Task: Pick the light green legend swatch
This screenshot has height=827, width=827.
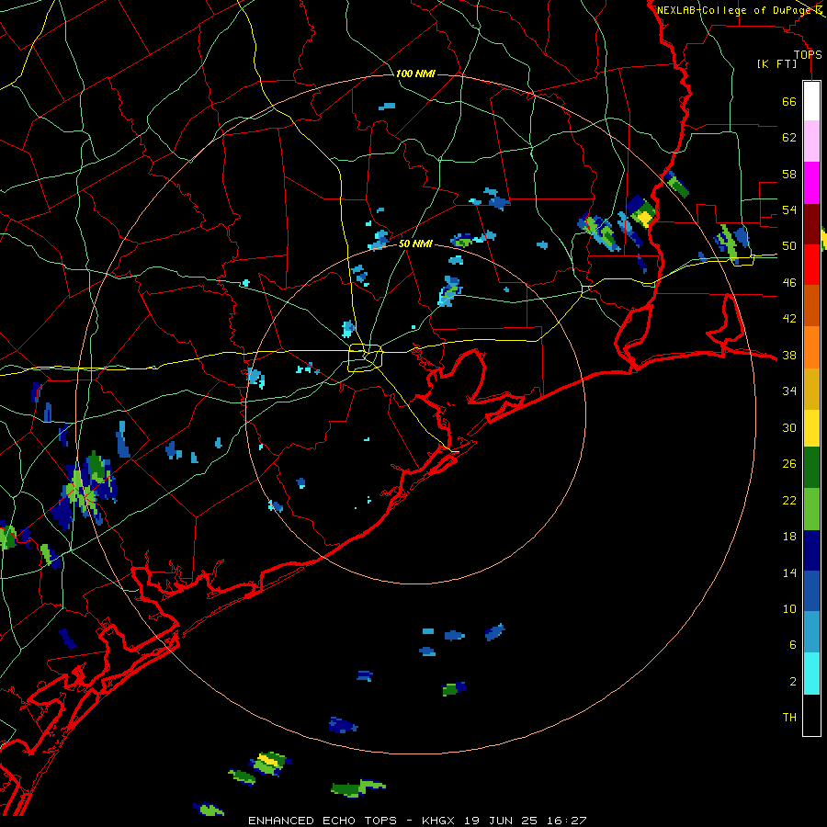Action: point(811,509)
